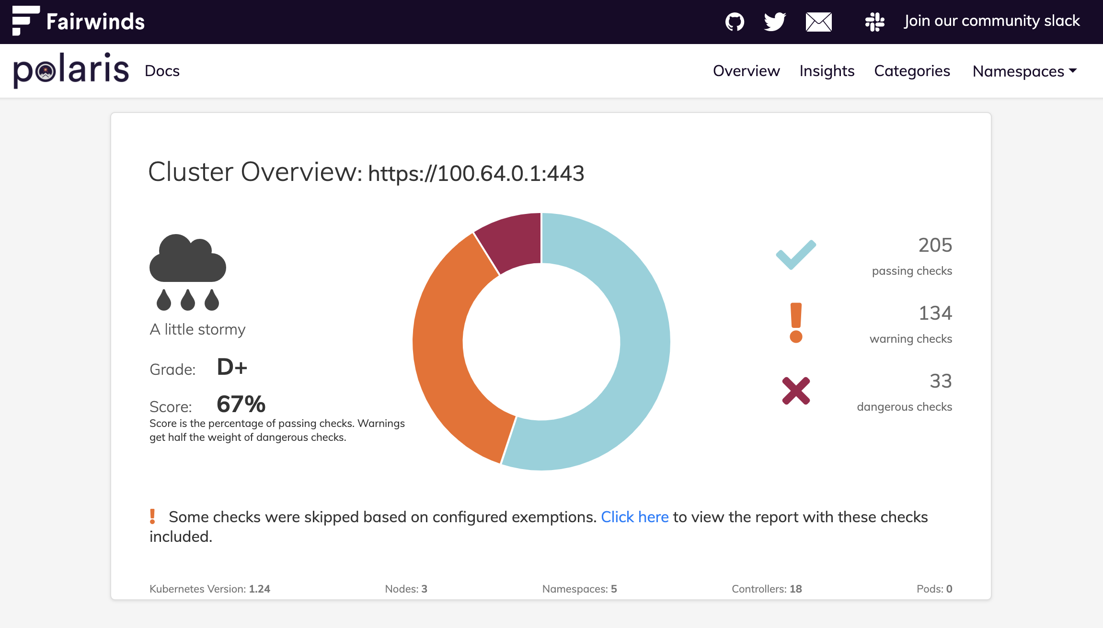The image size is (1103, 628).
Task: Open the Categories nav item
Action: (x=912, y=71)
